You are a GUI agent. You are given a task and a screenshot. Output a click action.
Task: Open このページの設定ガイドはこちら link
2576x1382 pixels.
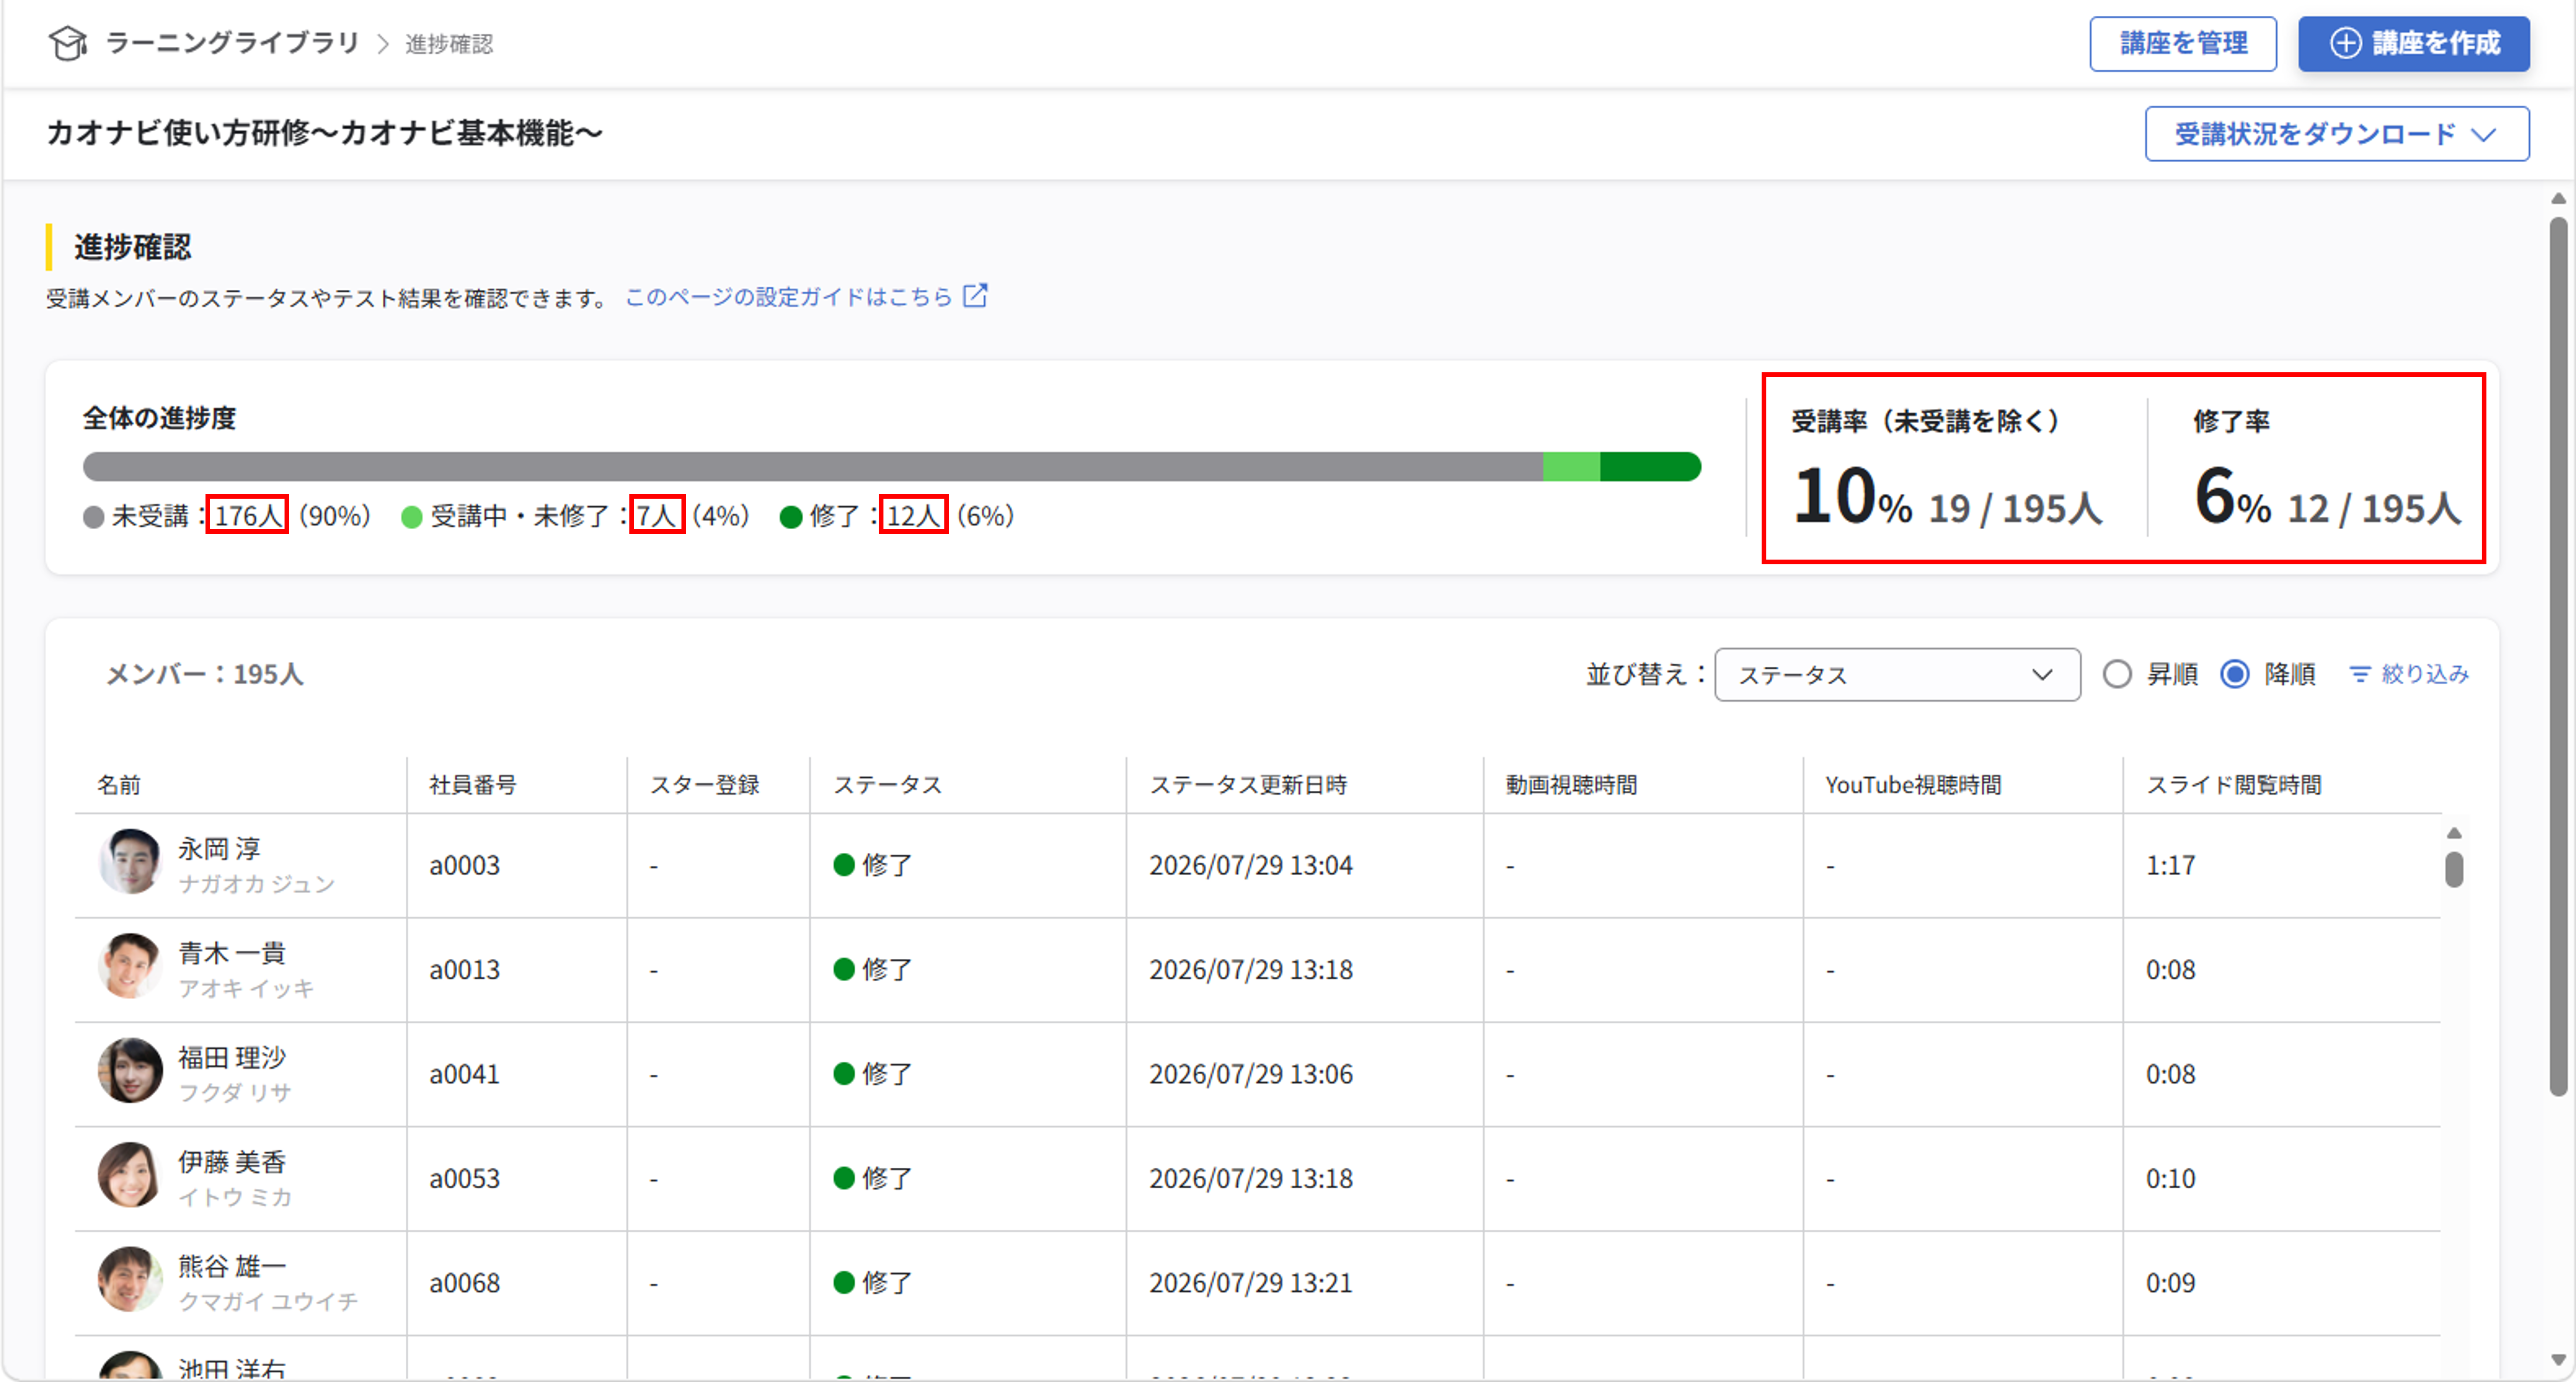[789, 297]
